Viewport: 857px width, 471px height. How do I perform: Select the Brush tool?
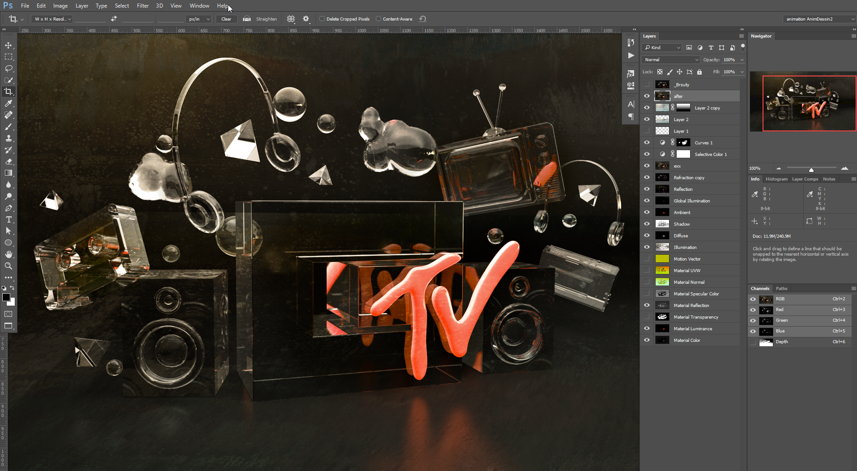(x=9, y=127)
